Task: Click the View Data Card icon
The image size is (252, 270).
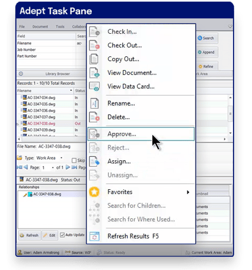Action: (94, 87)
